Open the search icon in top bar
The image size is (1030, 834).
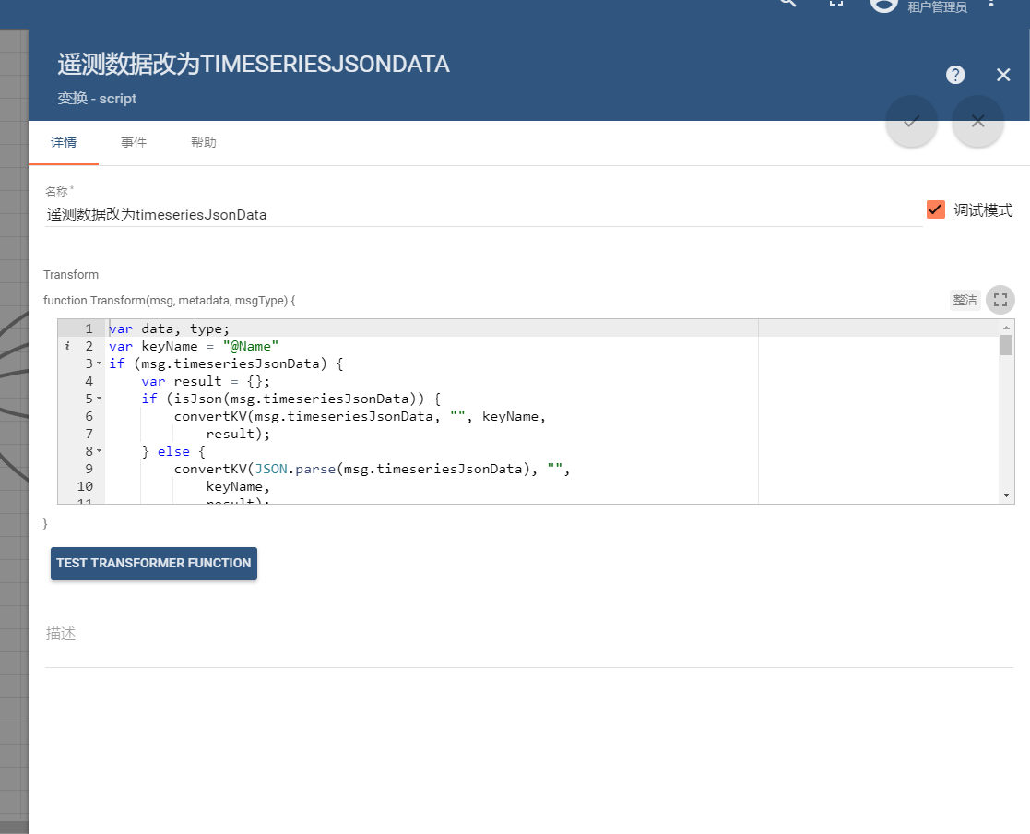[787, 3]
